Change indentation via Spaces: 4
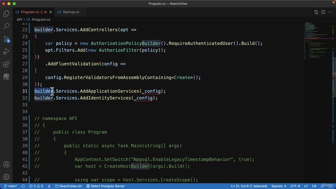The width and height of the screenshot is (336, 189). pos(279,186)
